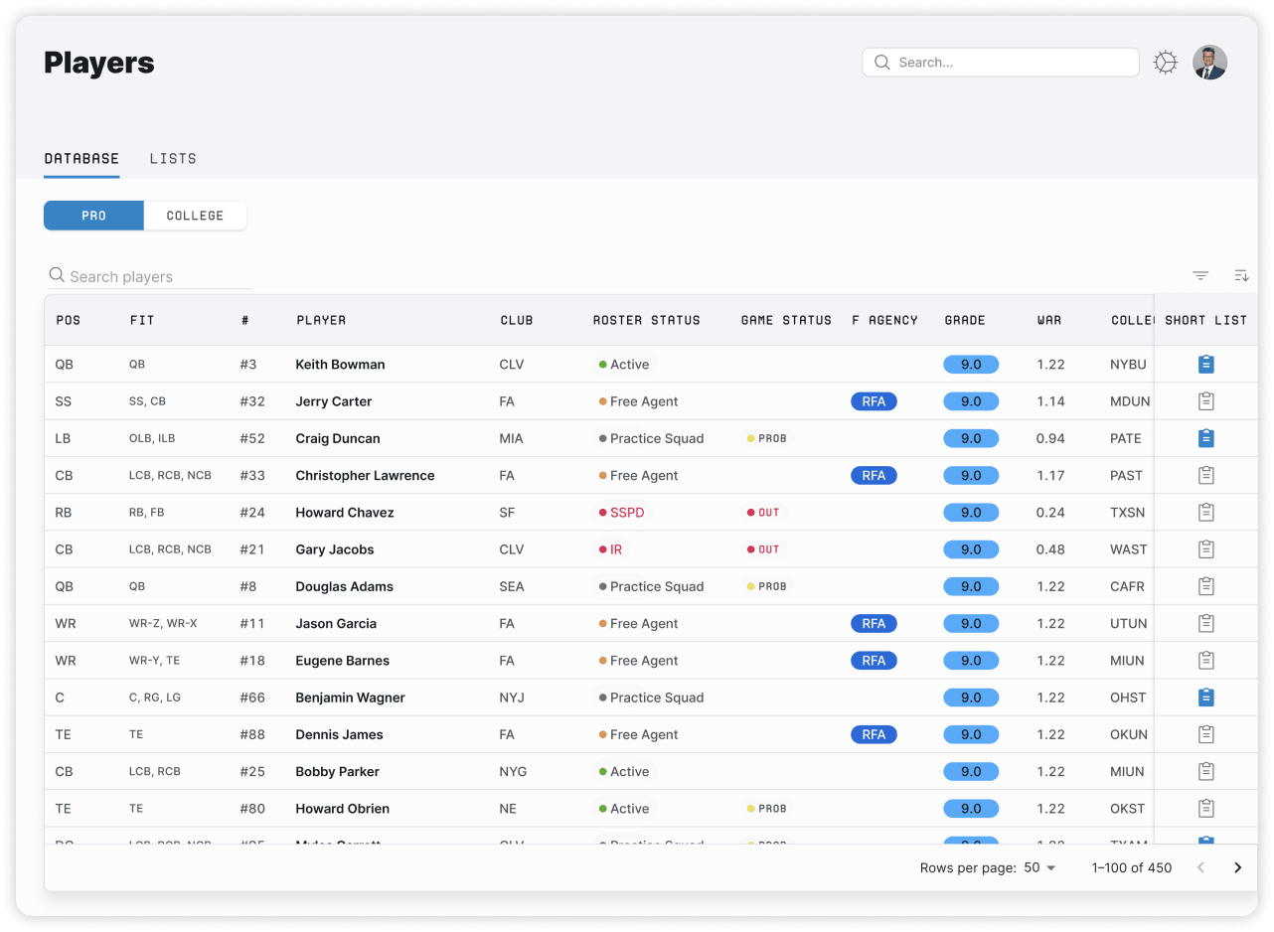The height and width of the screenshot is (932, 1274).
Task: Add Howard Chavez to short list
Action: pos(1205,513)
